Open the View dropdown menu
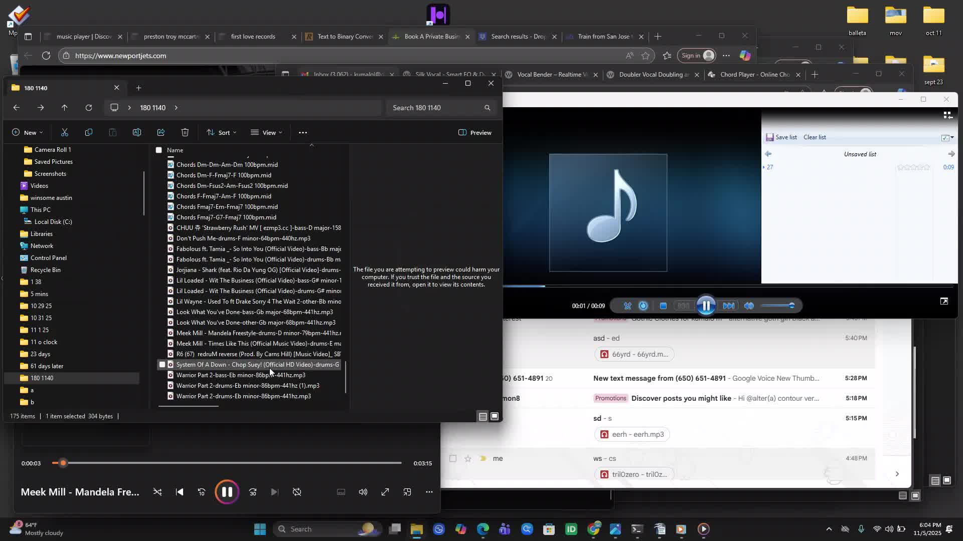 pyautogui.click(x=266, y=133)
